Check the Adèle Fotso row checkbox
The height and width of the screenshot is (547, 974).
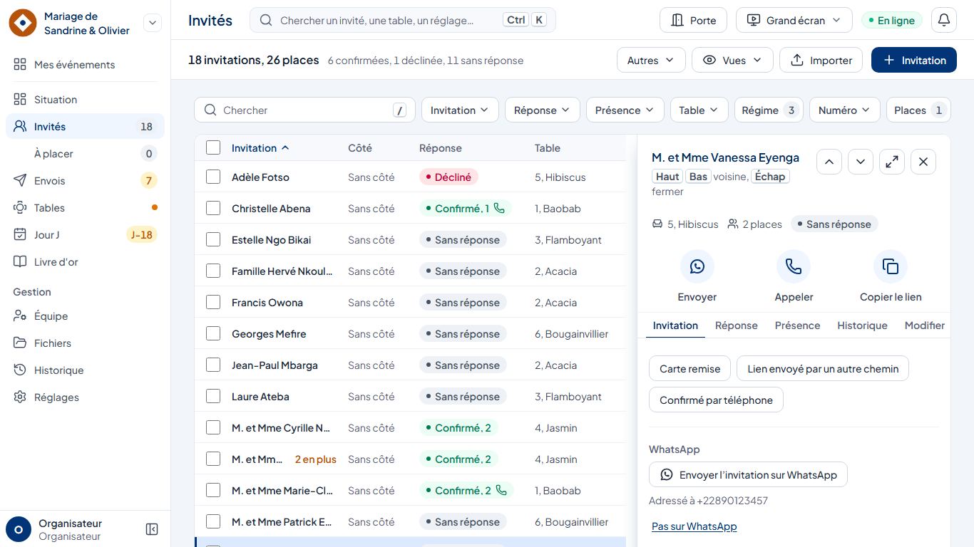(213, 177)
